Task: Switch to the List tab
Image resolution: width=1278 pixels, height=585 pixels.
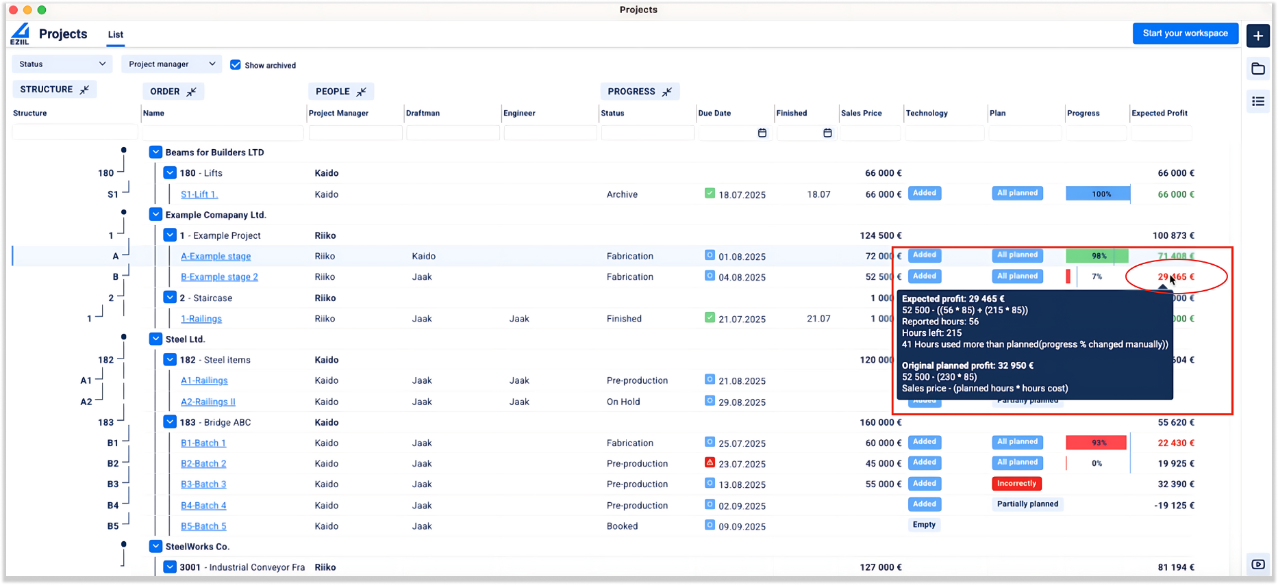Action: tap(116, 34)
